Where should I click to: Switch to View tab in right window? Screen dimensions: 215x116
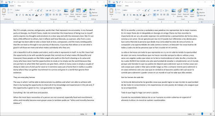127,6
